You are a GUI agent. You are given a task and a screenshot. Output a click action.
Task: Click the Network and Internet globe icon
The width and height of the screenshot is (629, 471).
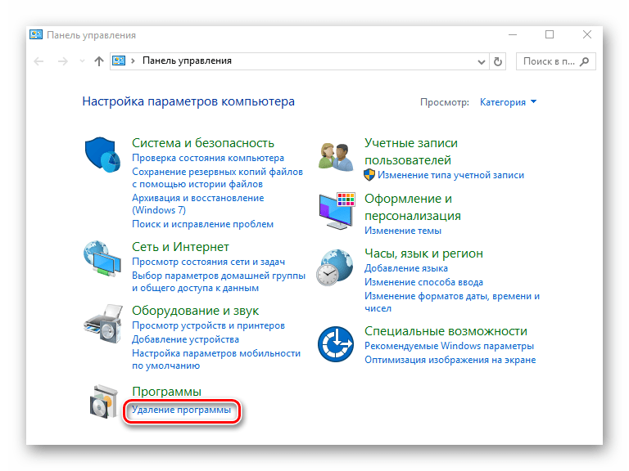point(102,258)
